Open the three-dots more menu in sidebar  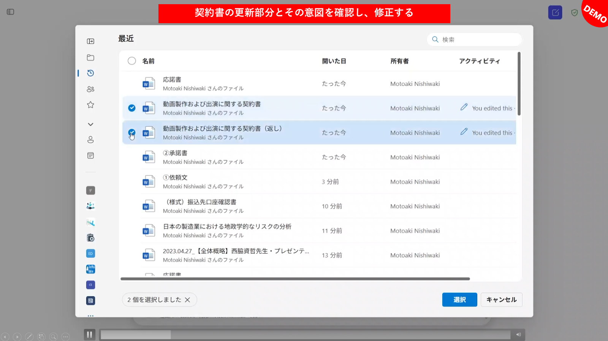90,316
